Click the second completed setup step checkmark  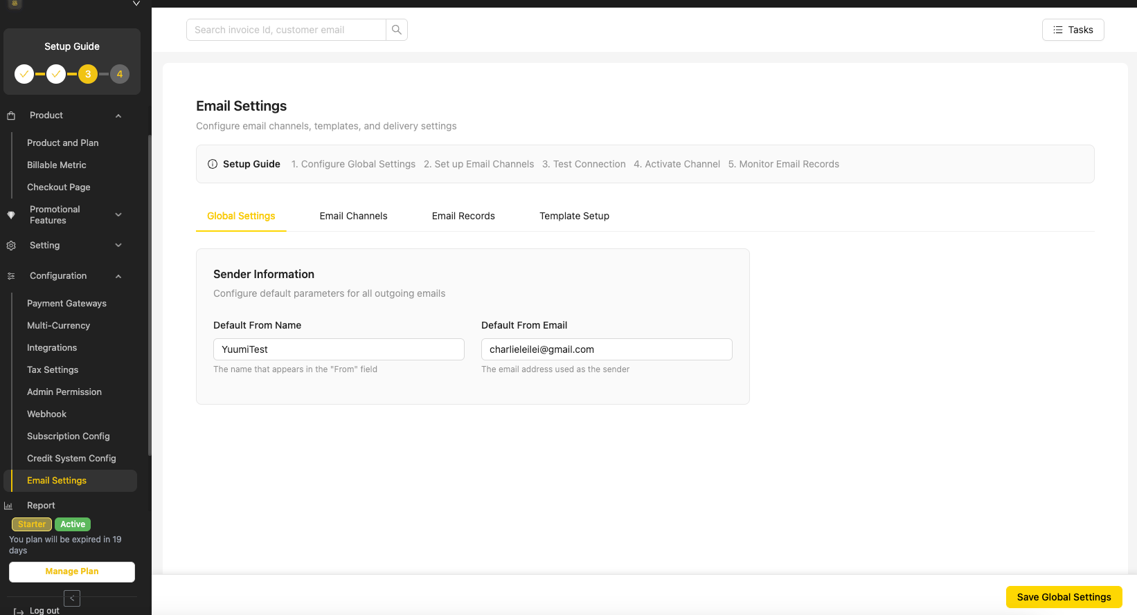(x=56, y=74)
